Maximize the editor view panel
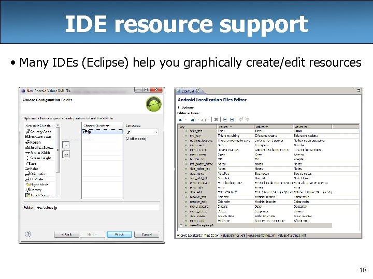Viewport: 373px width, 279px height. [358, 90]
